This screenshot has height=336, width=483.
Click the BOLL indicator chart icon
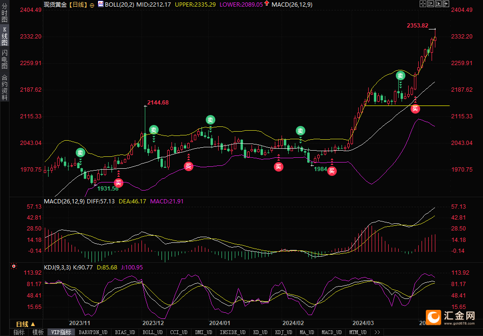101,4
